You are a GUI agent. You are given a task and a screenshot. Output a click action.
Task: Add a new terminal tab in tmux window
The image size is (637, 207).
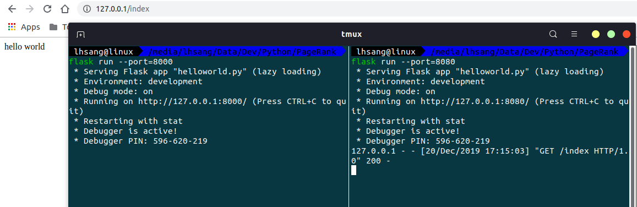point(81,35)
